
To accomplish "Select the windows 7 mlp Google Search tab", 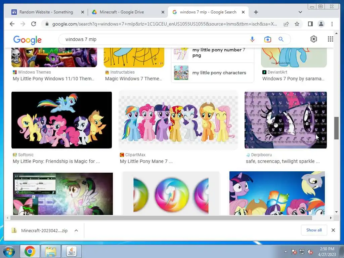I will (x=208, y=12).
